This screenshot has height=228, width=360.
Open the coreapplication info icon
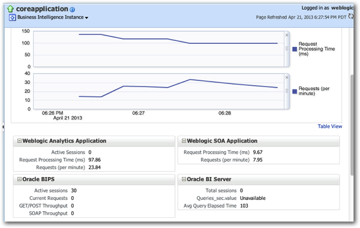[72, 10]
